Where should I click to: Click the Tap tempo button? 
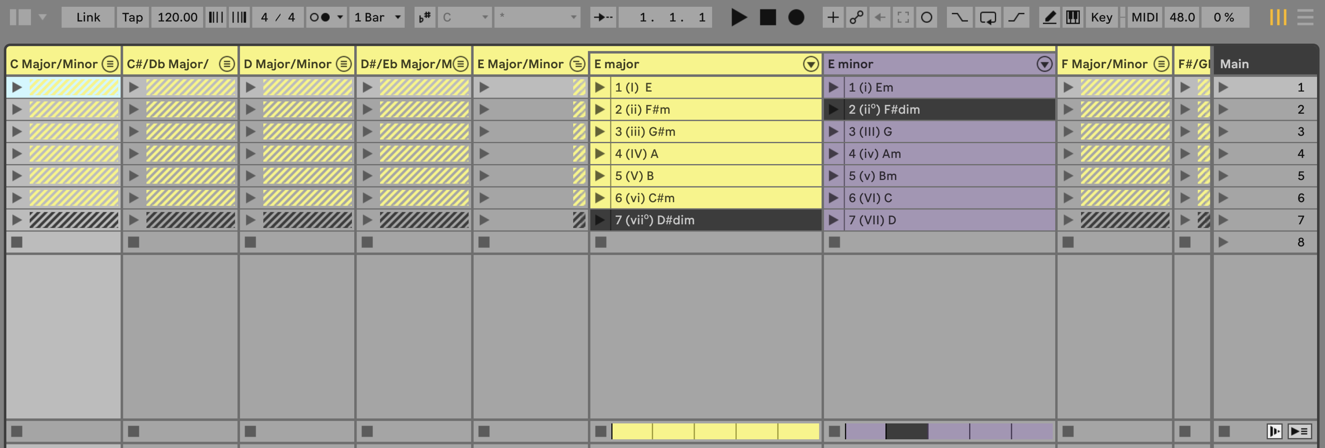(x=132, y=17)
